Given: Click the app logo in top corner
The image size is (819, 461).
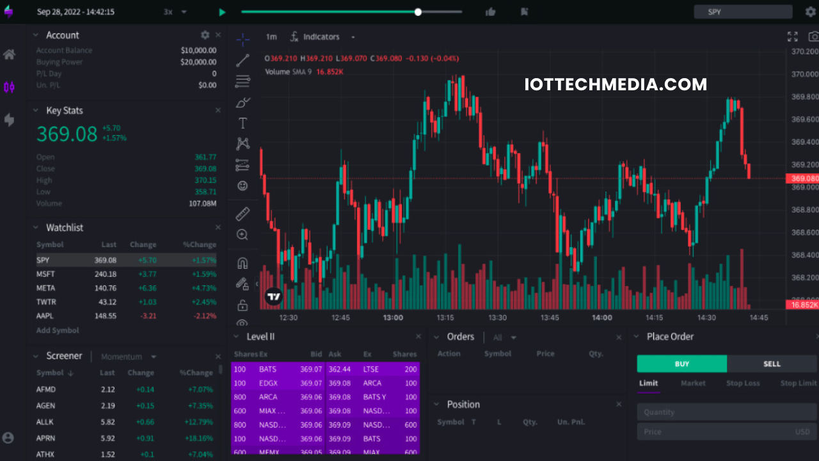Looking at the screenshot, I should tap(8, 12).
